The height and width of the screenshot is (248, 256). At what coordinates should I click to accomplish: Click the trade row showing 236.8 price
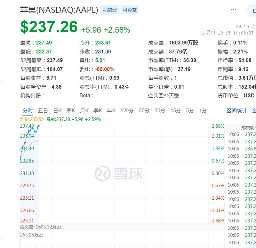pyautogui.click(x=242, y=149)
